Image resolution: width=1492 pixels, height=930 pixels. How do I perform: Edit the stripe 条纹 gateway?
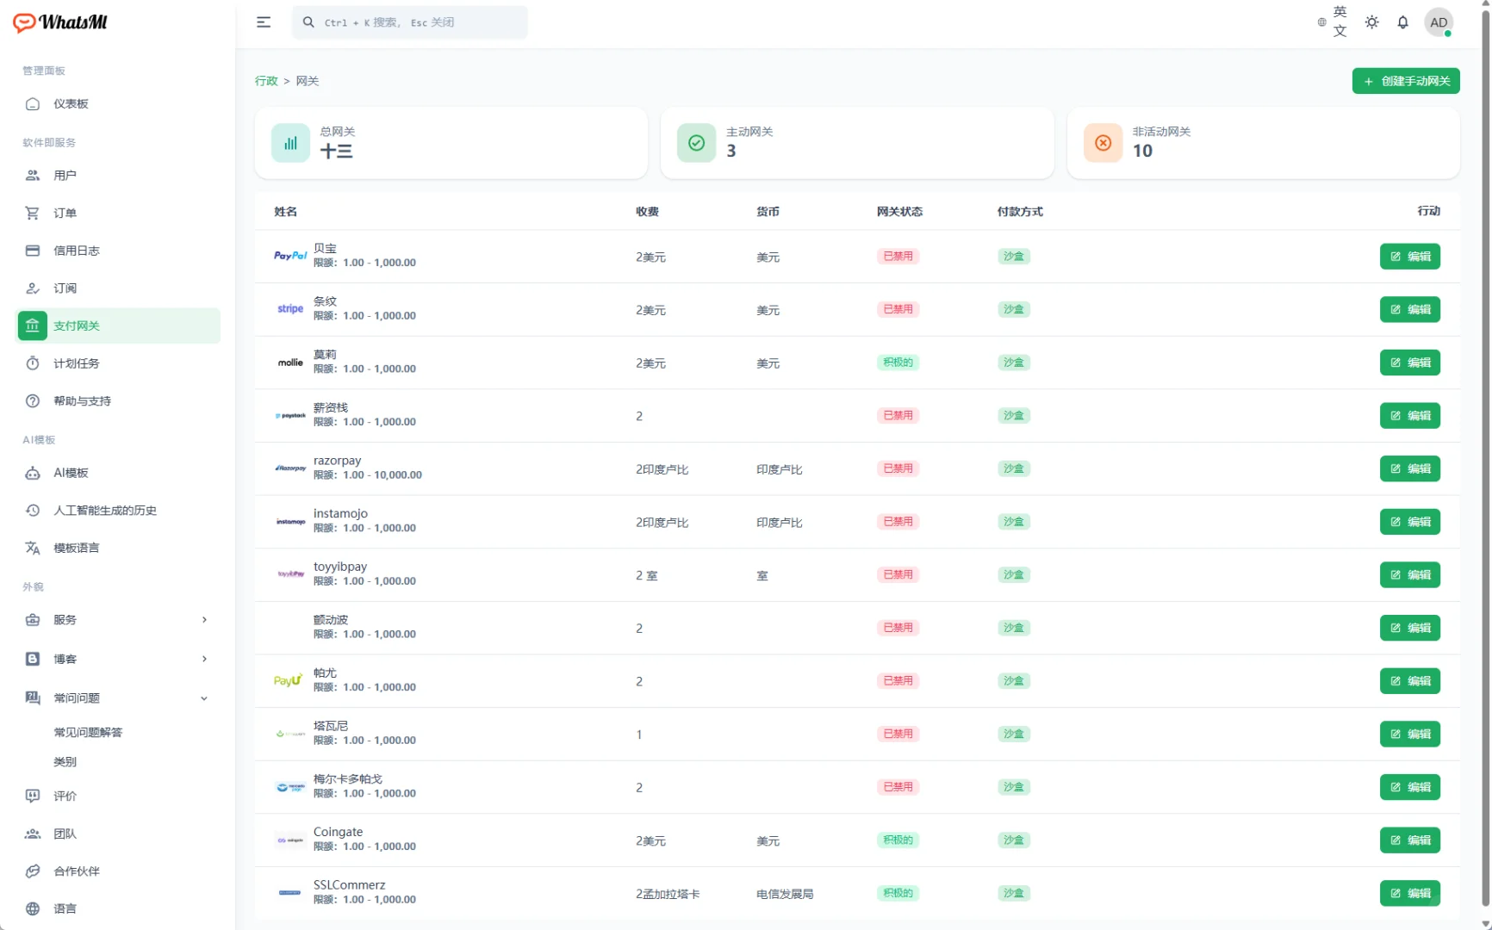pos(1409,310)
